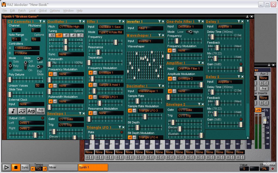Select the multiple notes icon button

22,111
